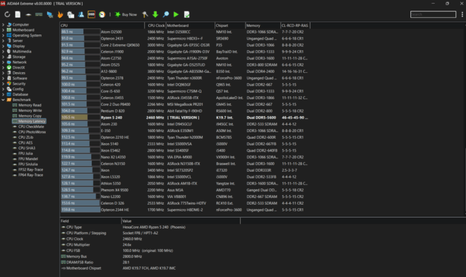This screenshot has width=466, height=277.
Task: Expand the Multimedia tree node
Action: pos(3,51)
